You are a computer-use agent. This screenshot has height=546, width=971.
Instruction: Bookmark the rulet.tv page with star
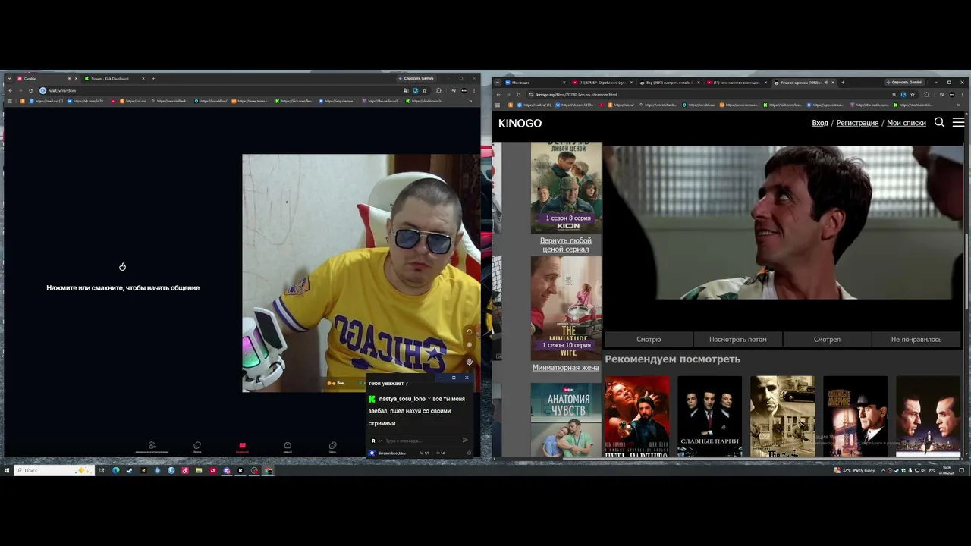point(425,91)
